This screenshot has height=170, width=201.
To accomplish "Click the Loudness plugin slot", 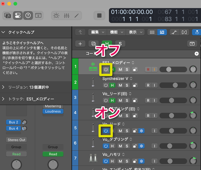I will [x=53, y=111].
